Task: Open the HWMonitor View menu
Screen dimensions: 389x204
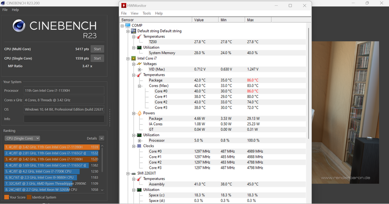Action: click(x=134, y=13)
